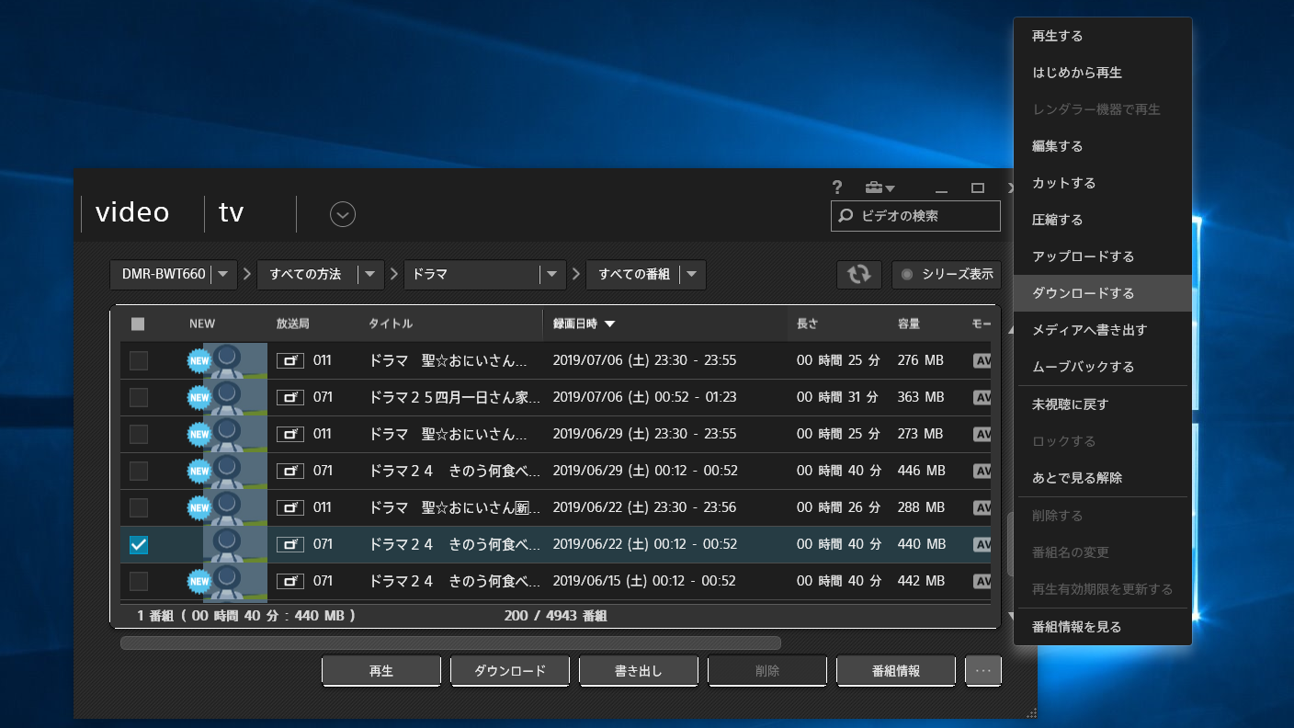
Task: Tick the select-all checkbox in the header
Action: click(138, 324)
